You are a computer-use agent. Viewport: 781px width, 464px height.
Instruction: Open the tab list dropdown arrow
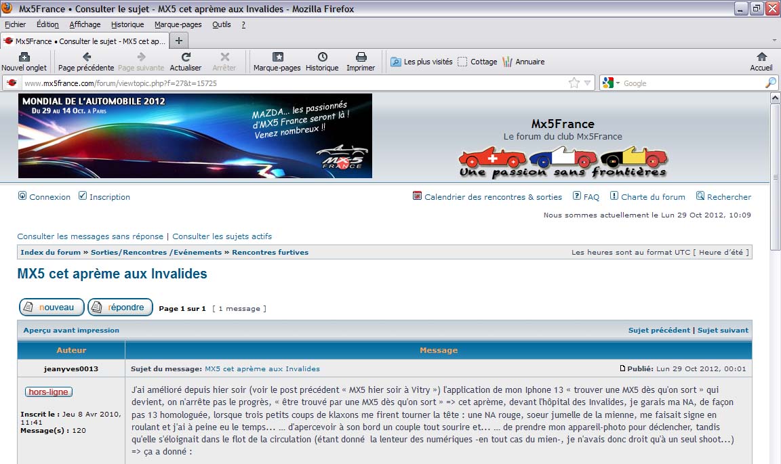tap(774, 41)
